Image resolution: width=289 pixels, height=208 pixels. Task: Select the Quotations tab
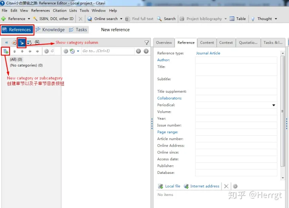click(x=248, y=43)
